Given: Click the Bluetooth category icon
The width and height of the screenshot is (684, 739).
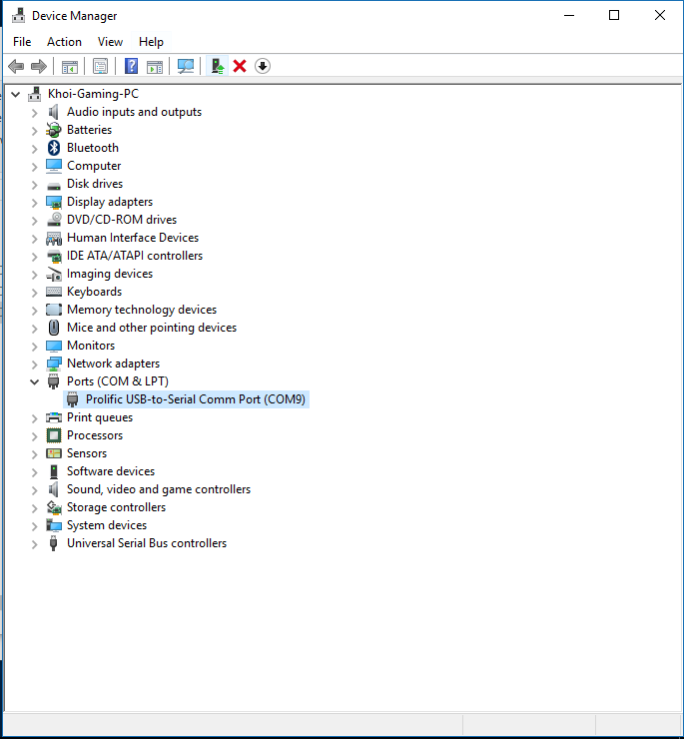Looking at the screenshot, I should 54,148.
